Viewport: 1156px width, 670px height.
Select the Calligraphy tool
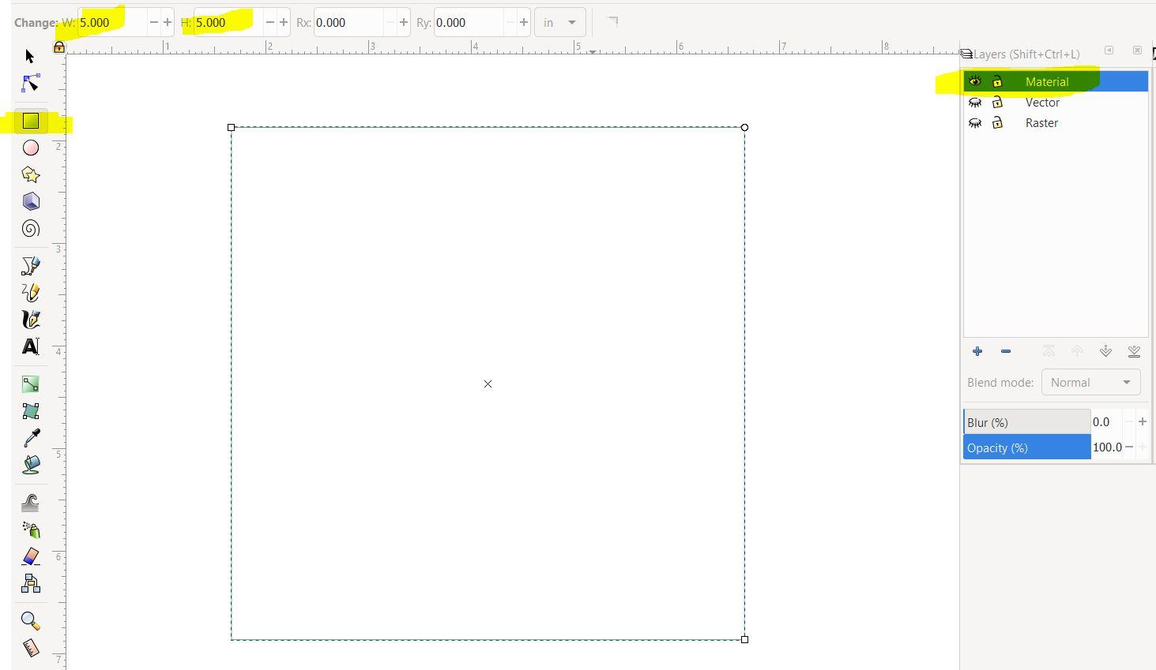click(x=30, y=320)
